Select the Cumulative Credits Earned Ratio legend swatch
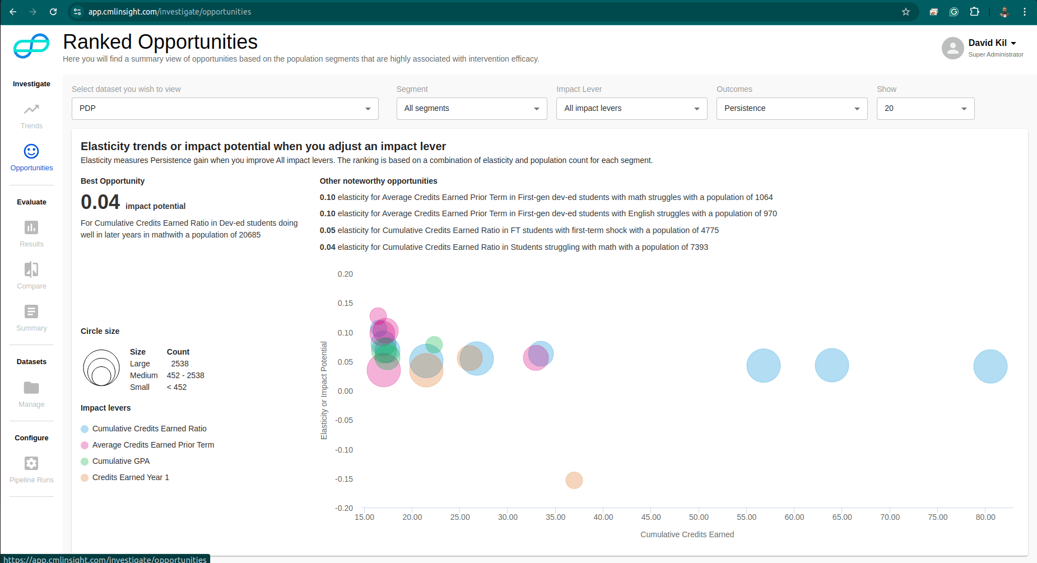 click(x=85, y=429)
